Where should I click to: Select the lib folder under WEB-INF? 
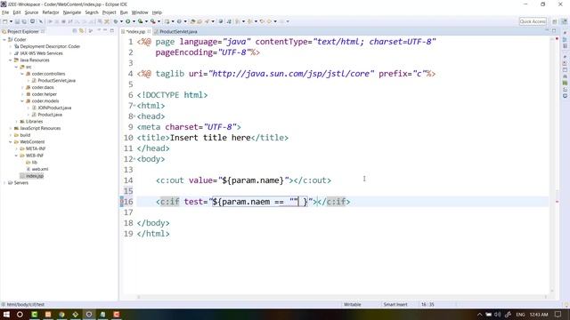point(34,162)
